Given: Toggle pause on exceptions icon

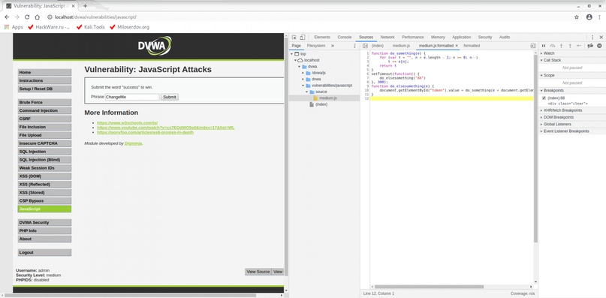Looking at the screenshot, I should (x=599, y=46).
